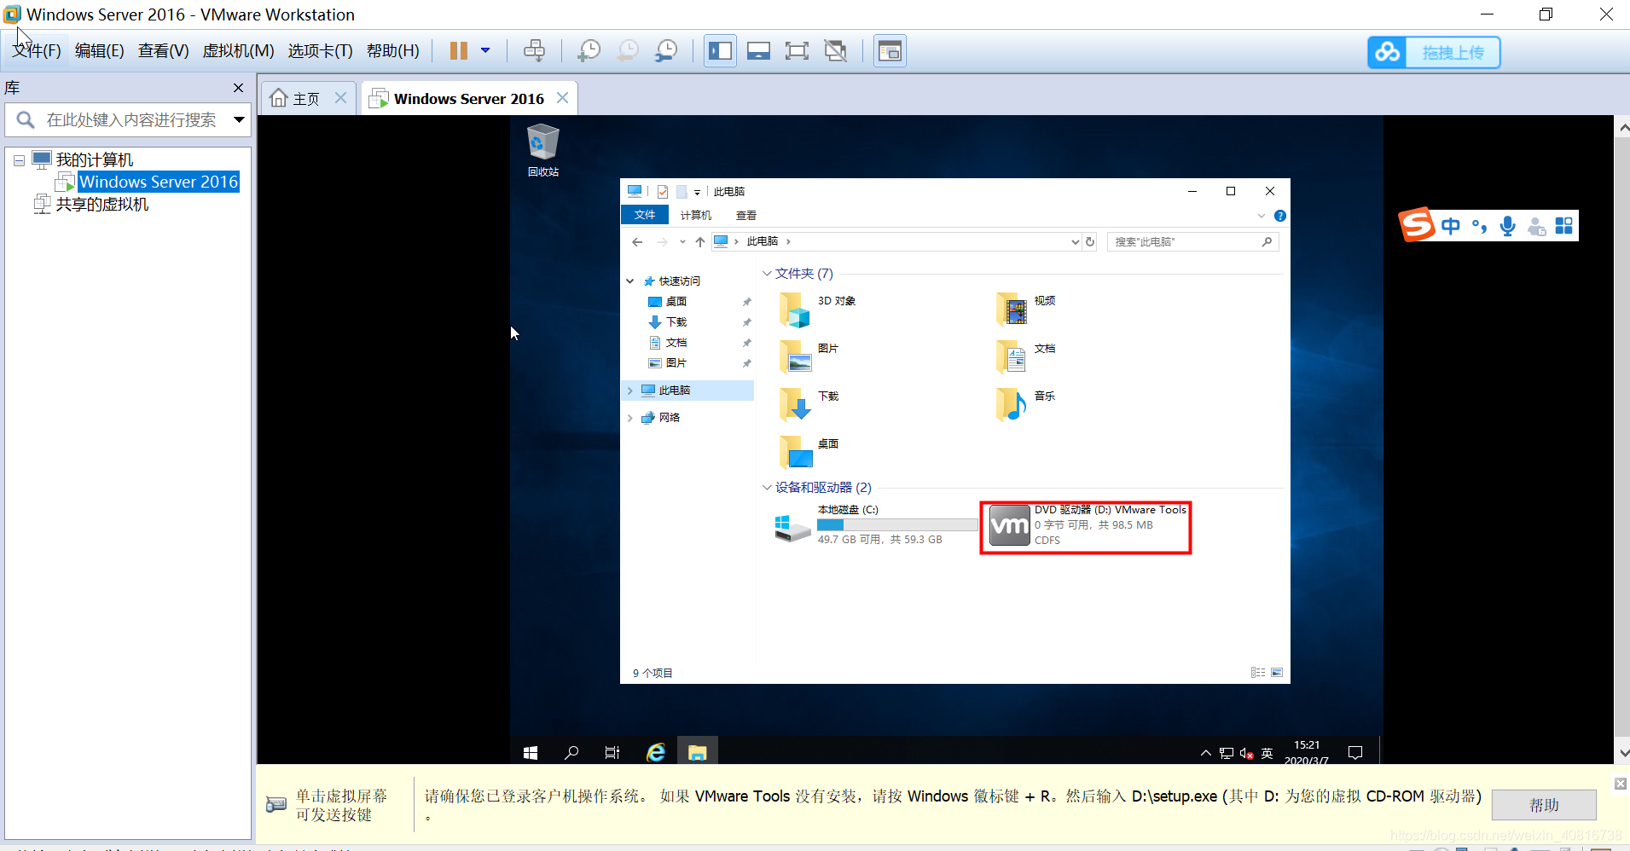
Task: Open Task View on the VM taskbar
Action: coord(612,752)
